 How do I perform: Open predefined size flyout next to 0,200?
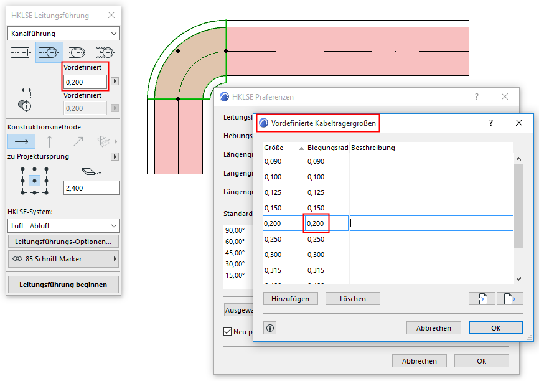(x=115, y=82)
